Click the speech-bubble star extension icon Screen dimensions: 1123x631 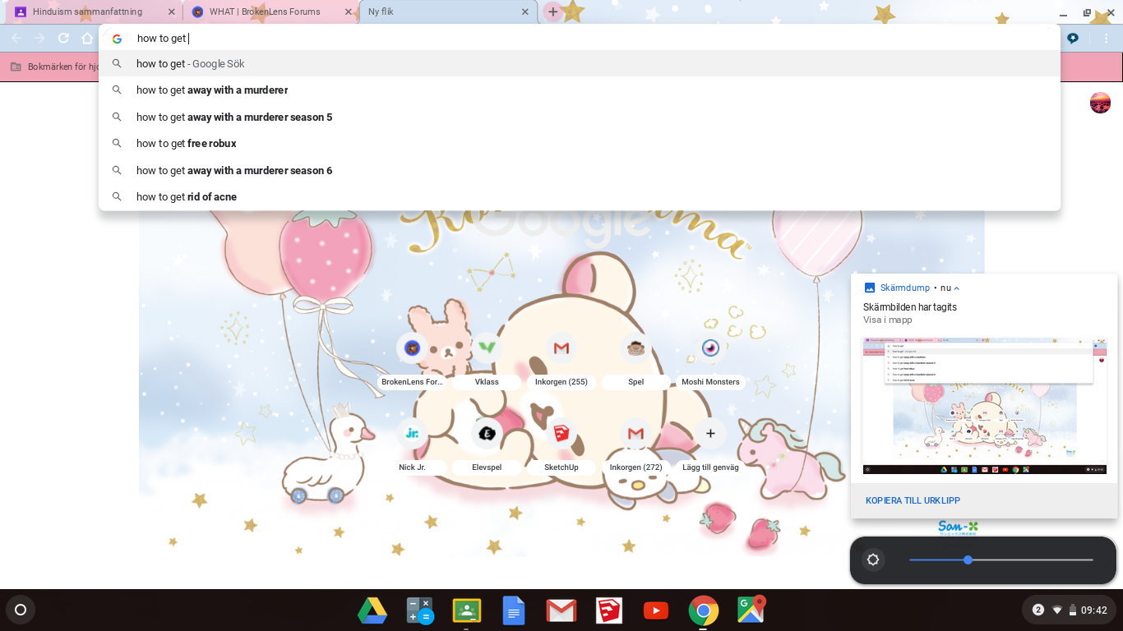click(1073, 39)
